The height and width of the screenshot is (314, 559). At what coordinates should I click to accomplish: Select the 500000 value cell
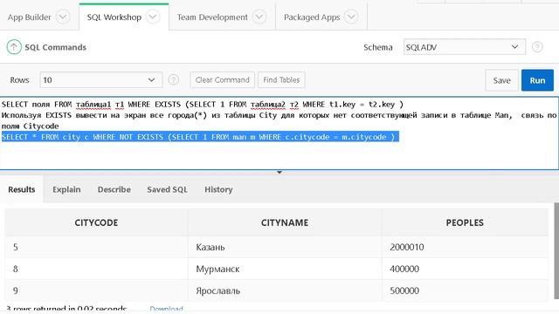coord(465,290)
